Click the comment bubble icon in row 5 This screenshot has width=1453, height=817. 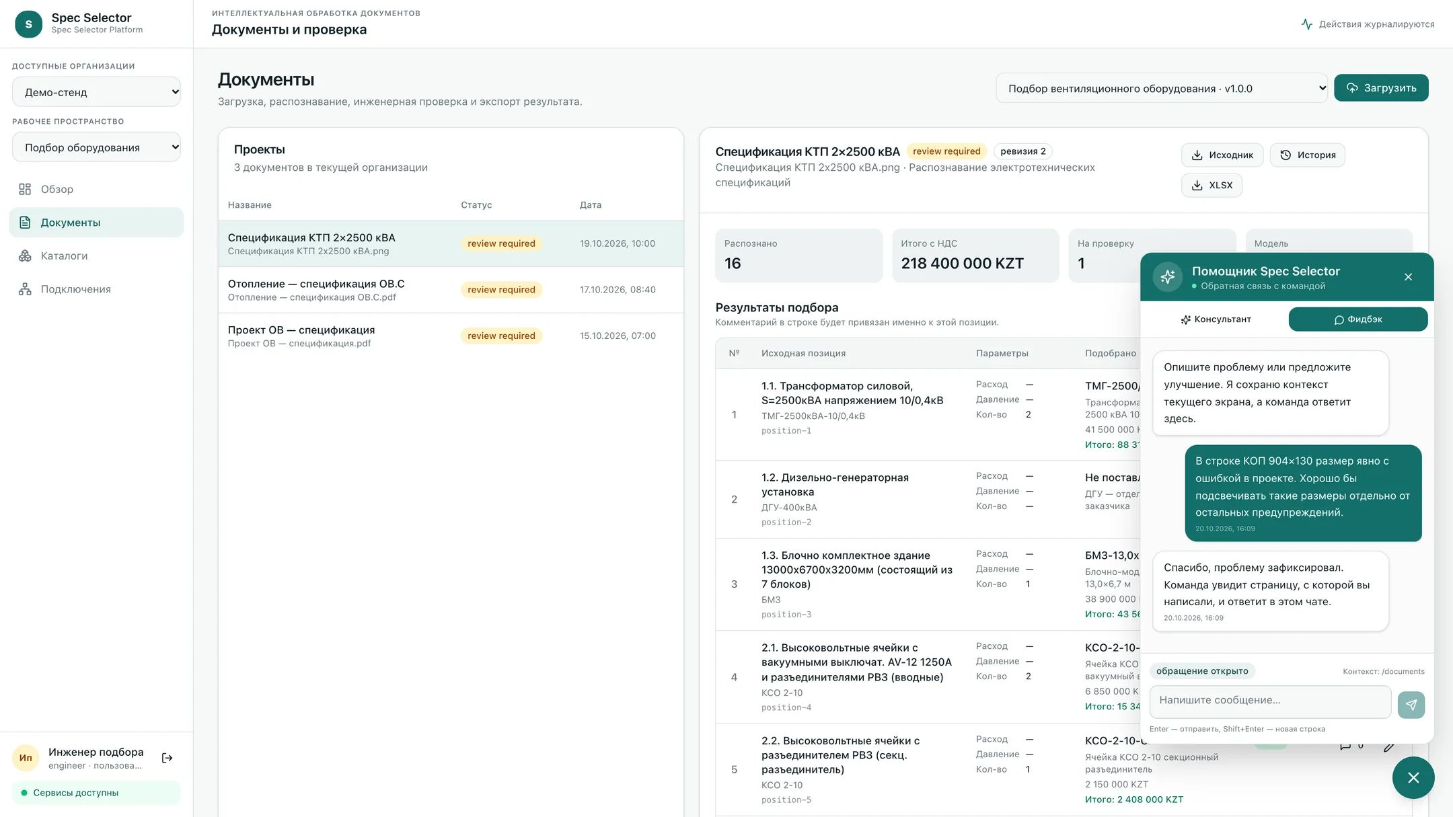click(x=1345, y=746)
